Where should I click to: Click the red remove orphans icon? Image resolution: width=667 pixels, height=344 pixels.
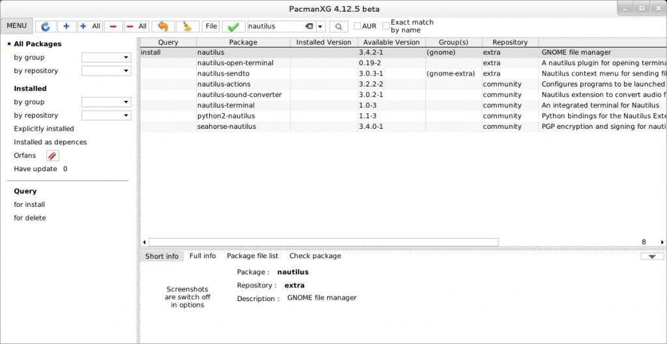(x=53, y=156)
